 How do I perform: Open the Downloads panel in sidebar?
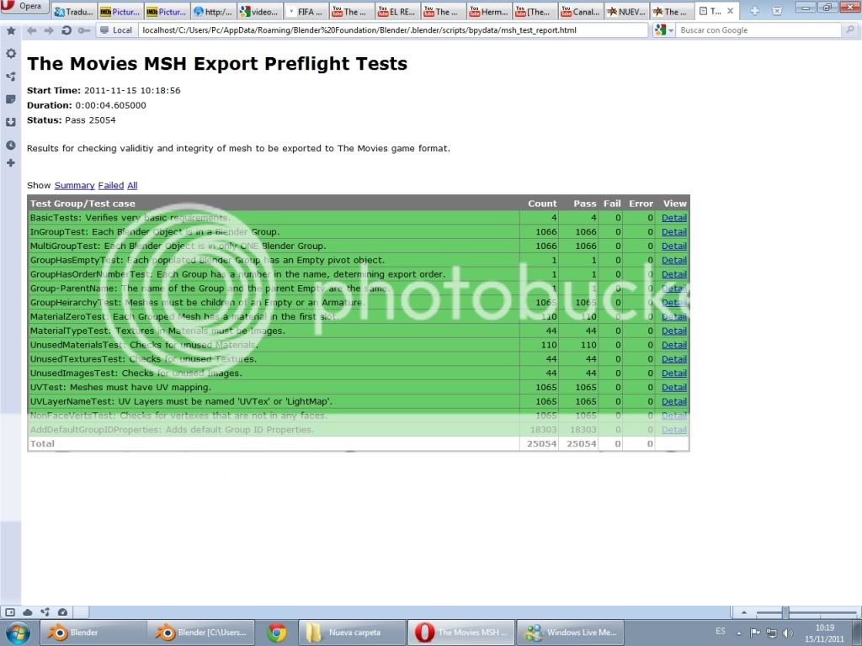(x=10, y=122)
